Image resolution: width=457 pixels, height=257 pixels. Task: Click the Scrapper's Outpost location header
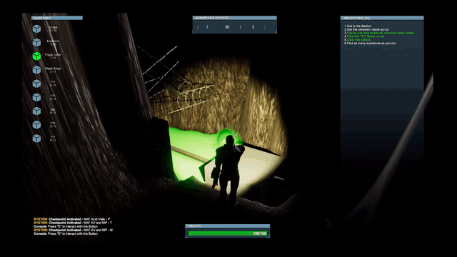click(x=234, y=18)
